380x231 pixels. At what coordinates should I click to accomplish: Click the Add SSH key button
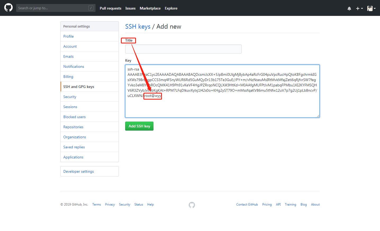(x=139, y=126)
